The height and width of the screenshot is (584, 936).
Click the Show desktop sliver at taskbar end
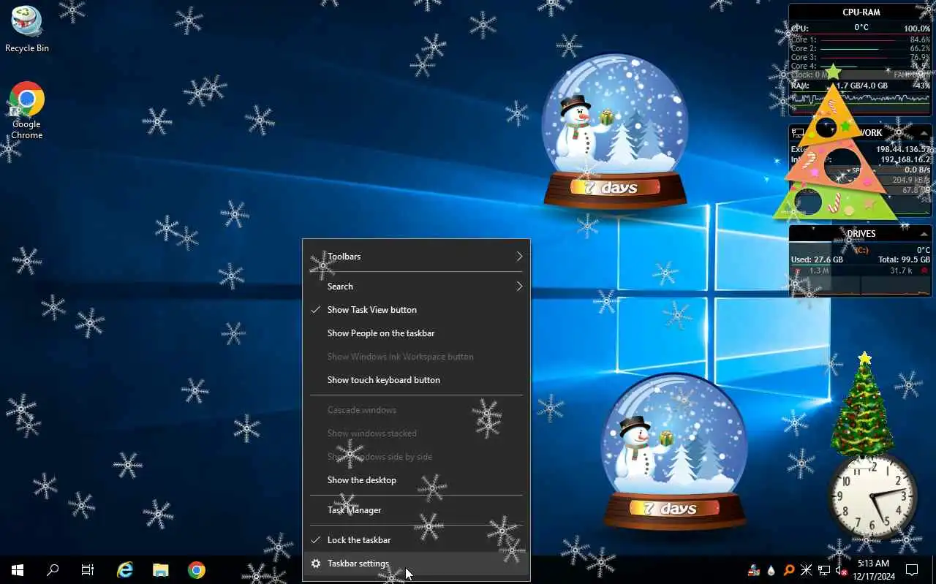(934, 570)
